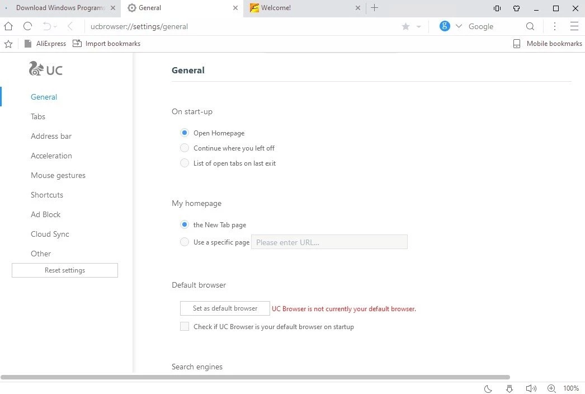The height and width of the screenshot is (394, 585).
Task: Open Ad Block settings section
Action: click(x=45, y=214)
